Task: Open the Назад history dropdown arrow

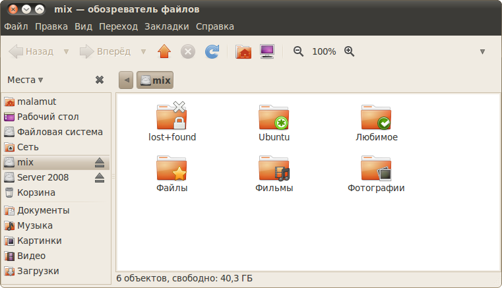Action: click(66, 51)
